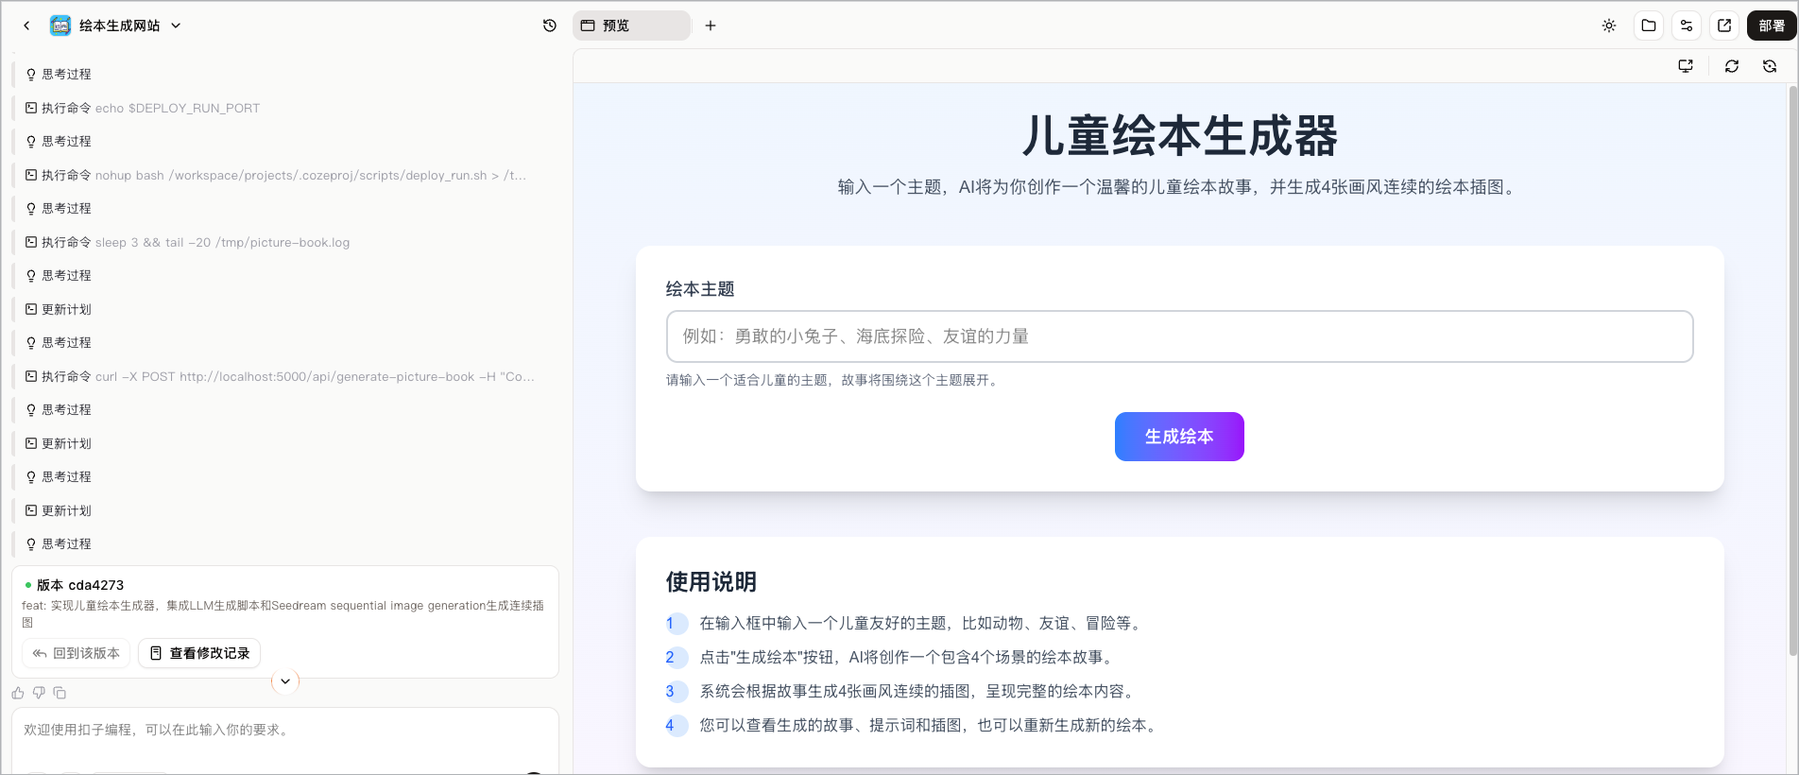The image size is (1799, 775).
Task: Open preview on external screen icon
Action: [x=1686, y=66]
